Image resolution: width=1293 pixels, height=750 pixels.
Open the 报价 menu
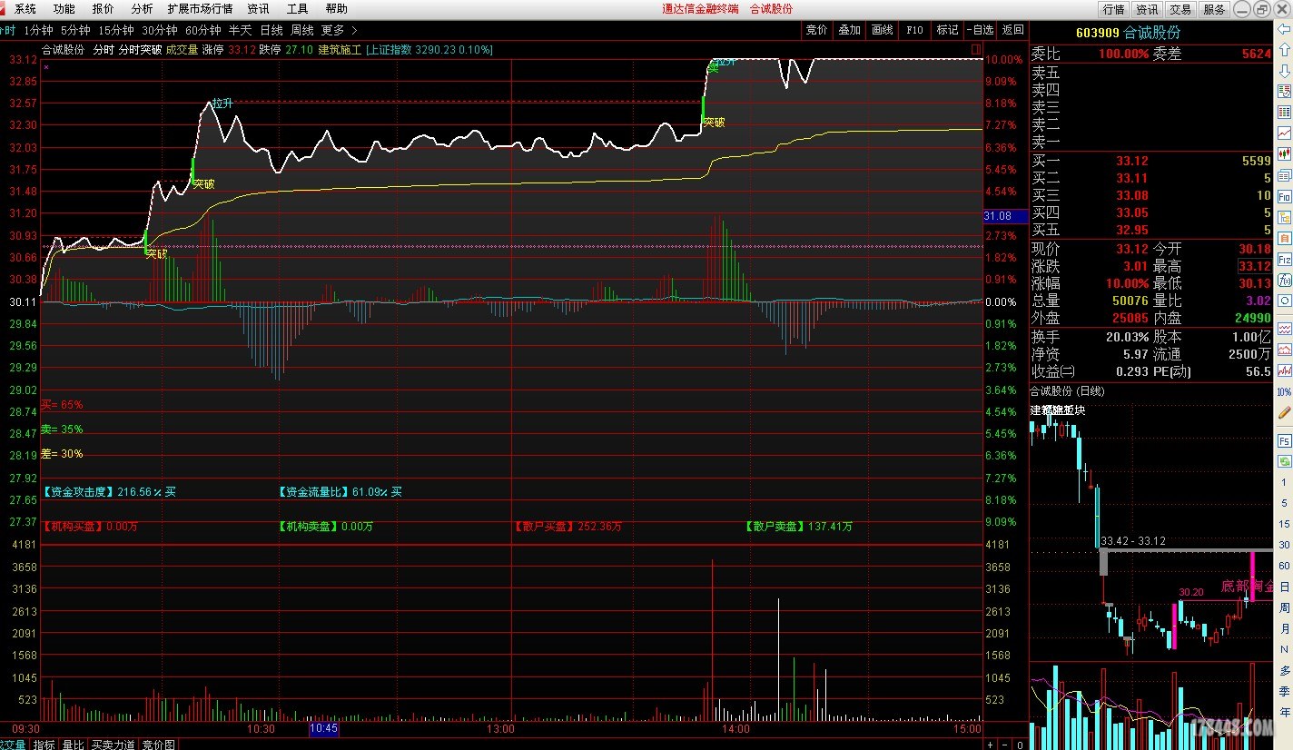[x=103, y=8]
